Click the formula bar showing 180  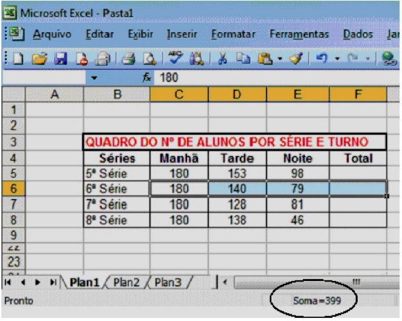[x=277, y=78]
